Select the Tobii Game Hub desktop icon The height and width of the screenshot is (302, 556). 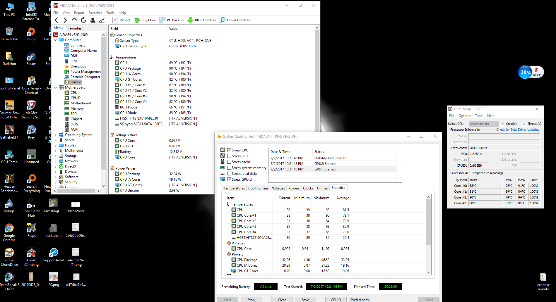pos(31,208)
